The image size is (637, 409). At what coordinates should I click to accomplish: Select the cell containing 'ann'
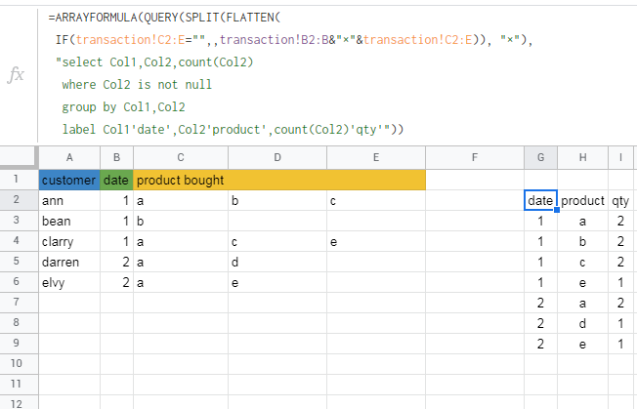[x=68, y=200]
